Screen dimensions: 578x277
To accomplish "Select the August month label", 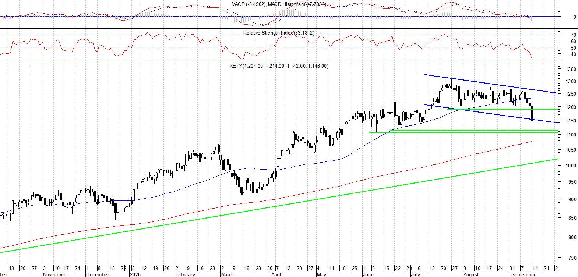I will click(x=471, y=274).
